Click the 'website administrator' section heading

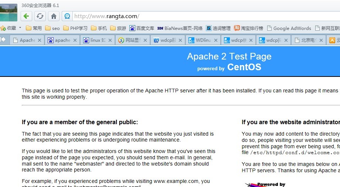pyautogui.click(x=291, y=122)
